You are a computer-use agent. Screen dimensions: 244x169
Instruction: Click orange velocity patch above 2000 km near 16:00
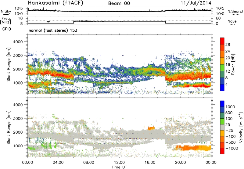151,128
